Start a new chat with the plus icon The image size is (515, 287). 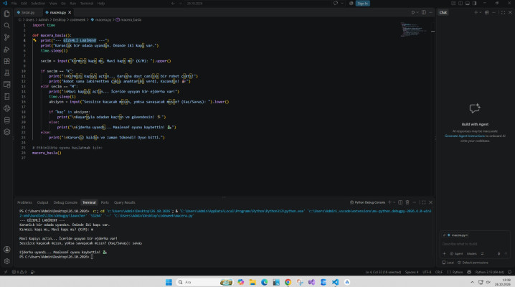[x=476, y=12]
